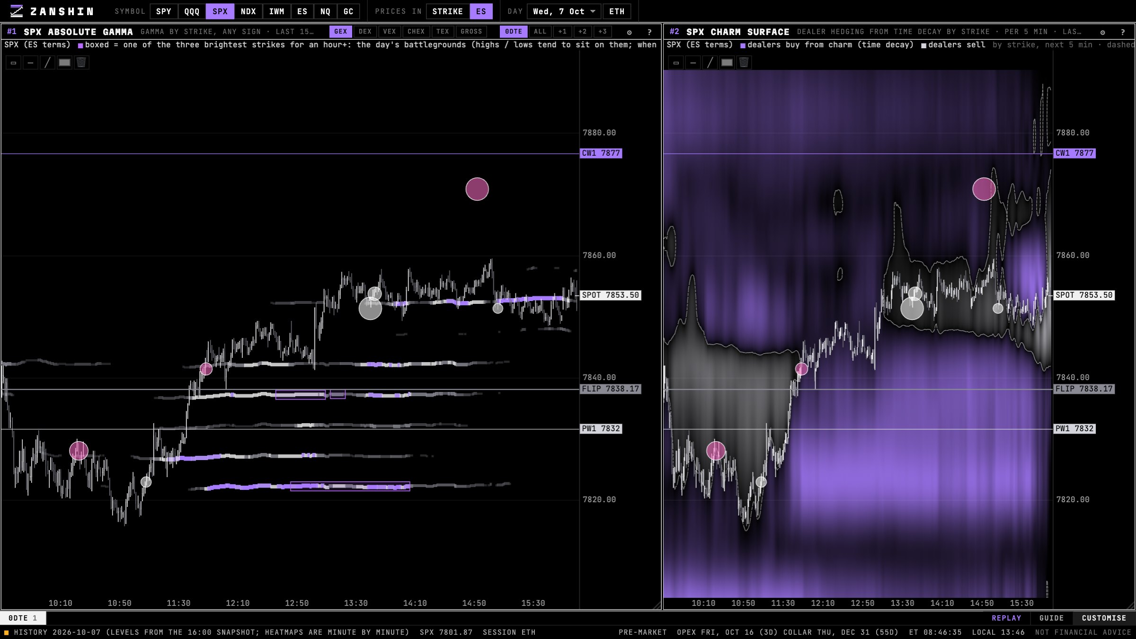This screenshot has width=1136, height=639.
Task: Open settings gear of the Charm Surface panel
Action: click(1102, 32)
